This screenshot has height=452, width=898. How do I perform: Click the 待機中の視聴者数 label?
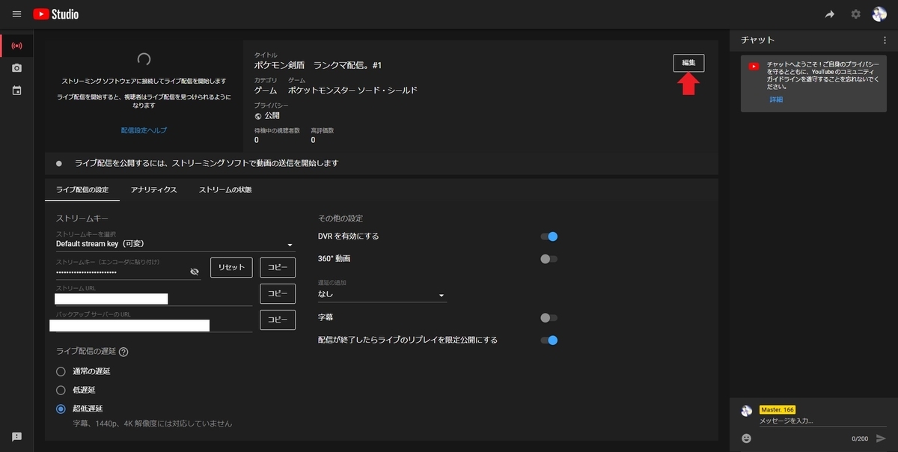point(277,130)
